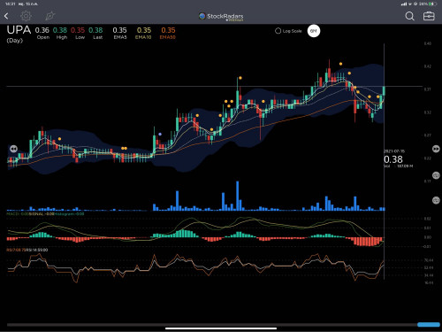Screen dimensions: 442x332
Task: Tap the rewind button on chart left edge
Action: pyautogui.click(x=13, y=149)
